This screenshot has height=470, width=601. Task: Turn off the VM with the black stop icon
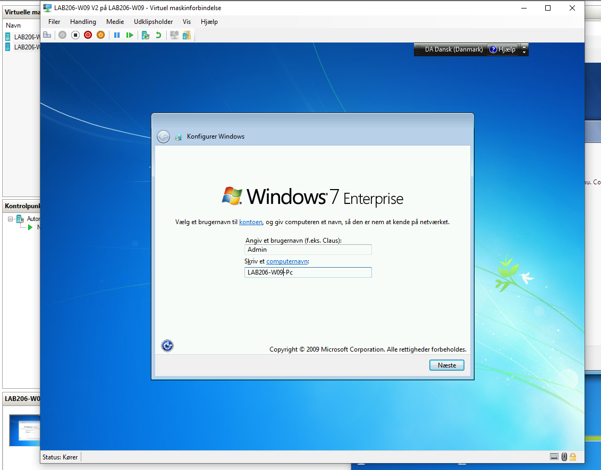click(75, 35)
